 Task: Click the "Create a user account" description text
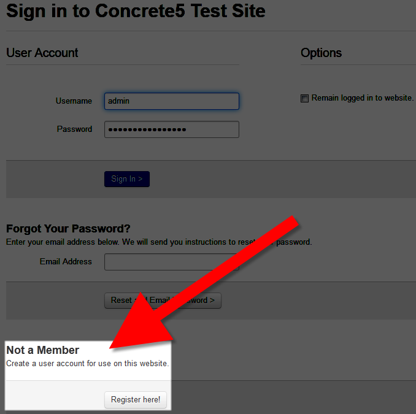tap(87, 364)
